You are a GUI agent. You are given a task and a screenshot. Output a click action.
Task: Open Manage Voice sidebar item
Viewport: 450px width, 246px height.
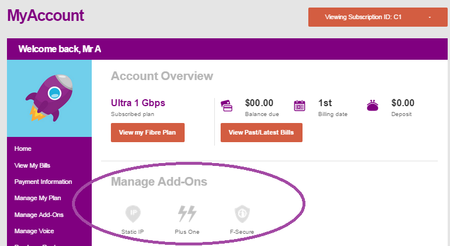pos(35,231)
